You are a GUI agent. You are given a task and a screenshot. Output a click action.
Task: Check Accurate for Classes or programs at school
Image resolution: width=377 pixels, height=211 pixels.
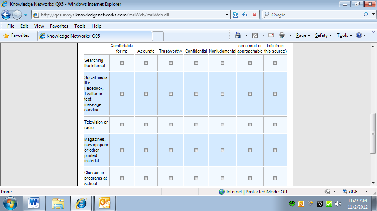[146, 178]
